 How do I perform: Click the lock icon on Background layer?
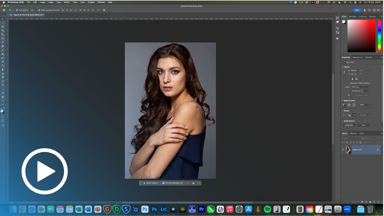click(378, 150)
